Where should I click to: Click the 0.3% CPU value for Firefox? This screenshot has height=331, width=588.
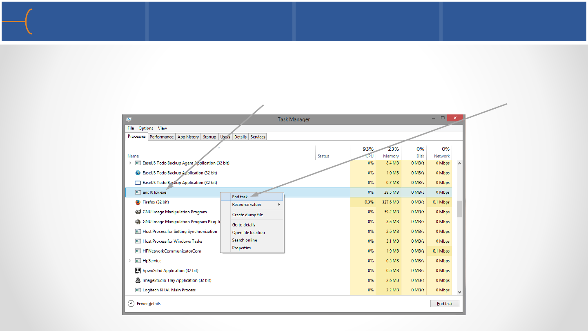coord(369,202)
